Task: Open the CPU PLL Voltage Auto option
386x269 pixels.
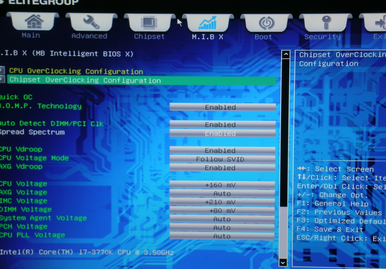Action: [x=222, y=236]
